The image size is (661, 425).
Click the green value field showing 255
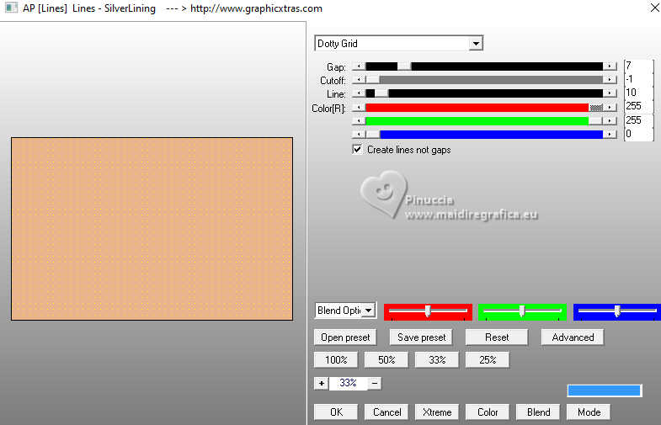(638, 120)
